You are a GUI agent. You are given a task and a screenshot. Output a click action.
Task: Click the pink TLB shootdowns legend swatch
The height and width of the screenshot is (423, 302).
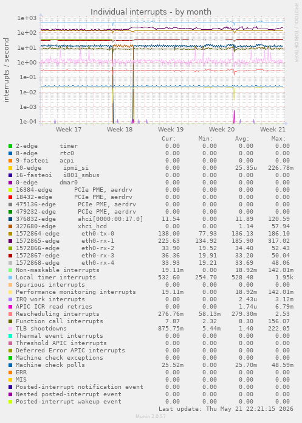pos(10,329)
